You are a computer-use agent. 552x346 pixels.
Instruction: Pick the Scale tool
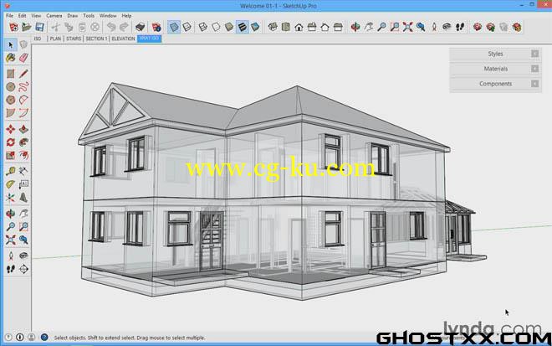(11, 155)
